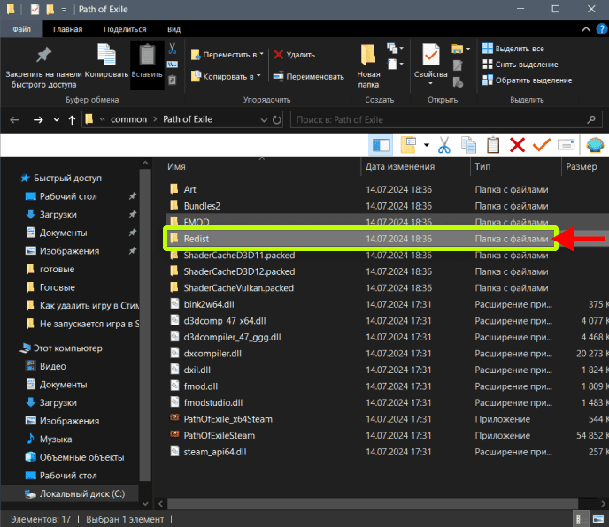The image size is (609, 527).
Task: Click horizontal scrollbar of file list
Action: pos(372,504)
